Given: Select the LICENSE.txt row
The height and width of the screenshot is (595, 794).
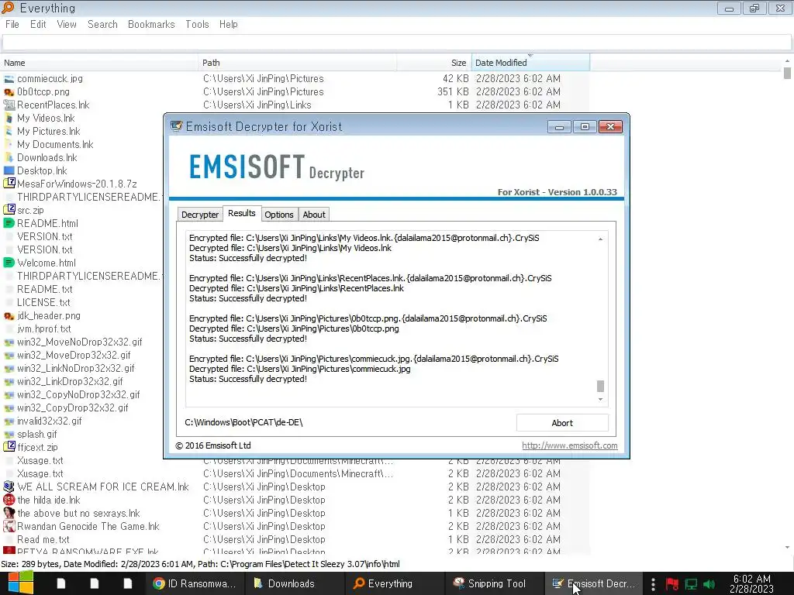Looking at the screenshot, I should click(81, 303).
